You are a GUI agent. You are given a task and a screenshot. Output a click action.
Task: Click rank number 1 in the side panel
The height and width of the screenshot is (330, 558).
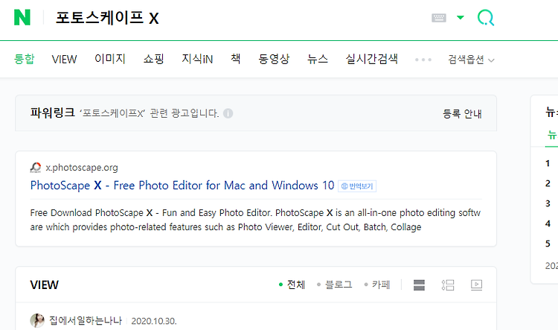click(x=548, y=164)
